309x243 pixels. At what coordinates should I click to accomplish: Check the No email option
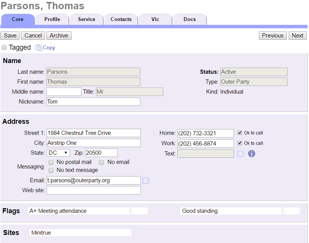[x=101, y=162]
